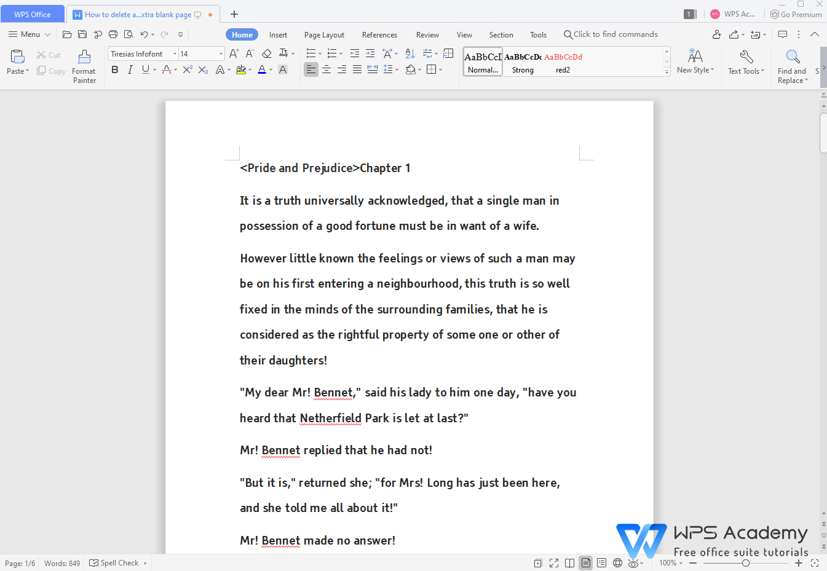Add a new document tab with plus

tap(234, 14)
